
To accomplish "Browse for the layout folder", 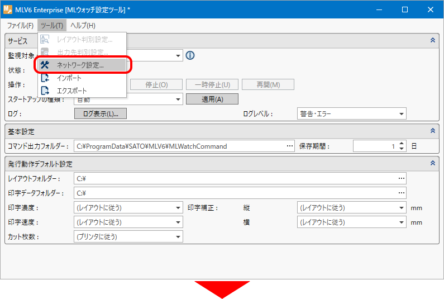I will coord(401,178).
